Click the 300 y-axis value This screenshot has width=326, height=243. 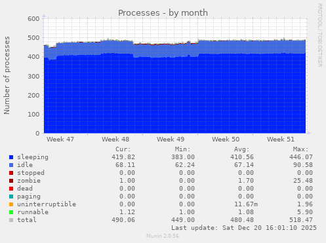coord(33,76)
